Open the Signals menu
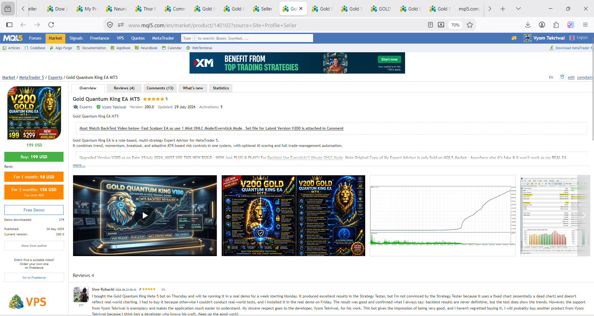This screenshot has width=594, height=316. pos(76,38)
